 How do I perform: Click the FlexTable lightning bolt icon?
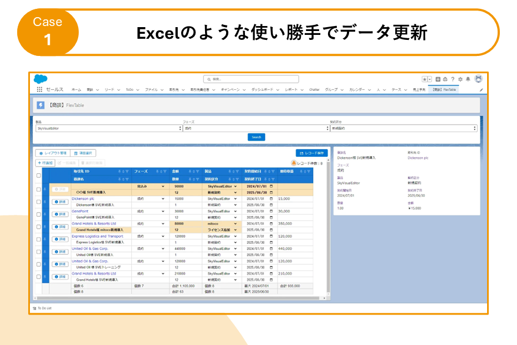[40, 105]
